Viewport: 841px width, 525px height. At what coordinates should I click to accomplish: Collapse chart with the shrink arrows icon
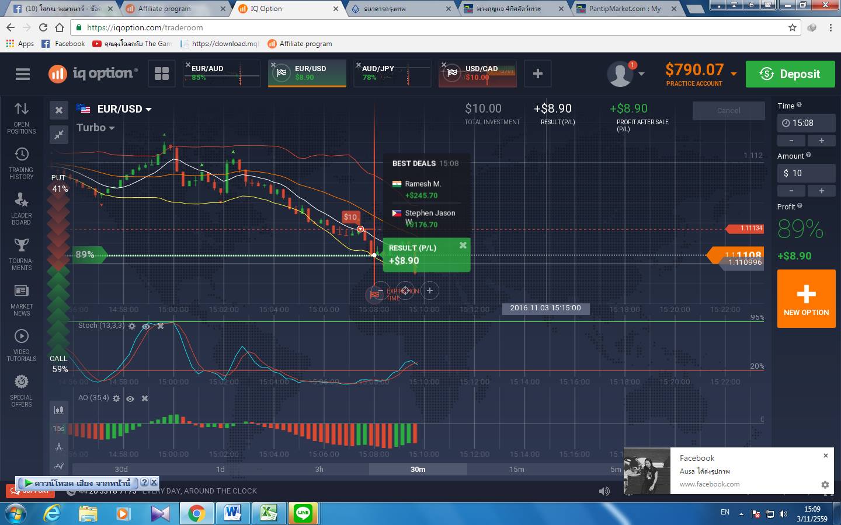59,135
